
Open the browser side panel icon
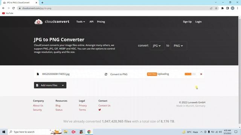(227, 8)
